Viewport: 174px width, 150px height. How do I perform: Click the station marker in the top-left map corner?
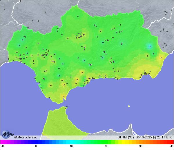pyautogui.click(x=4, y=9)
